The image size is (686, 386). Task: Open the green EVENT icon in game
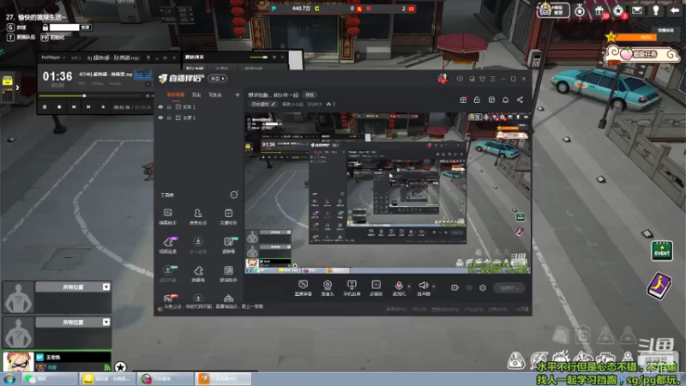(662, 250)
